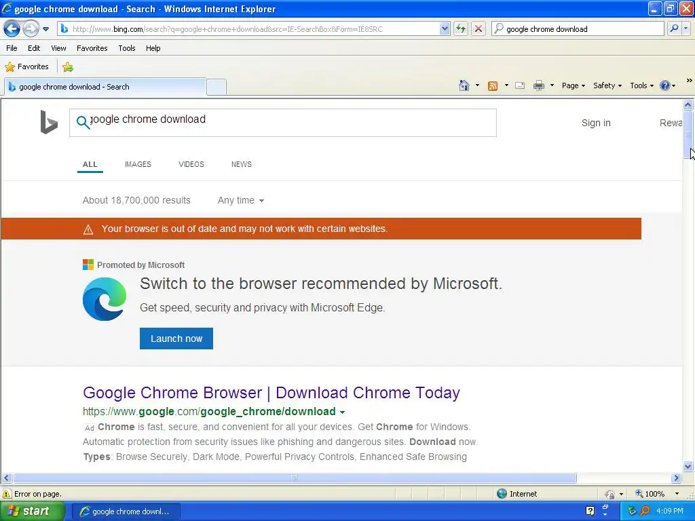Screen dimensions: 695x521
Task: Expand the Home button dropdown arrow
Action: [477, 85]
